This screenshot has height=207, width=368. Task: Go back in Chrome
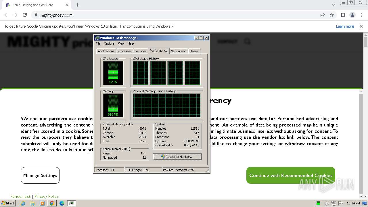click(x=6, y=15)
